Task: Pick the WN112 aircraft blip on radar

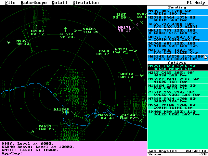Action: coord(141,75)
